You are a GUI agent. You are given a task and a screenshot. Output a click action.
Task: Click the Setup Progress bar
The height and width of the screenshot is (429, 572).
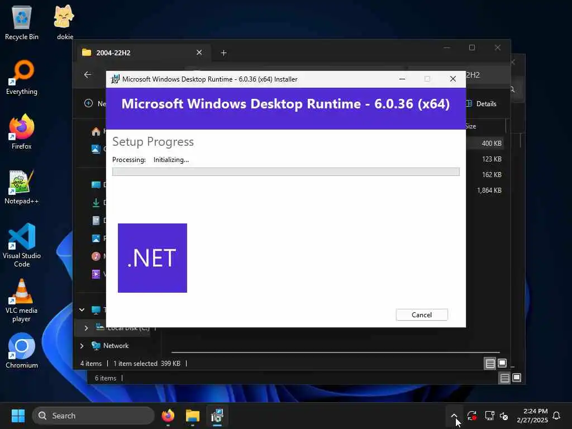[x=285, y=172]
